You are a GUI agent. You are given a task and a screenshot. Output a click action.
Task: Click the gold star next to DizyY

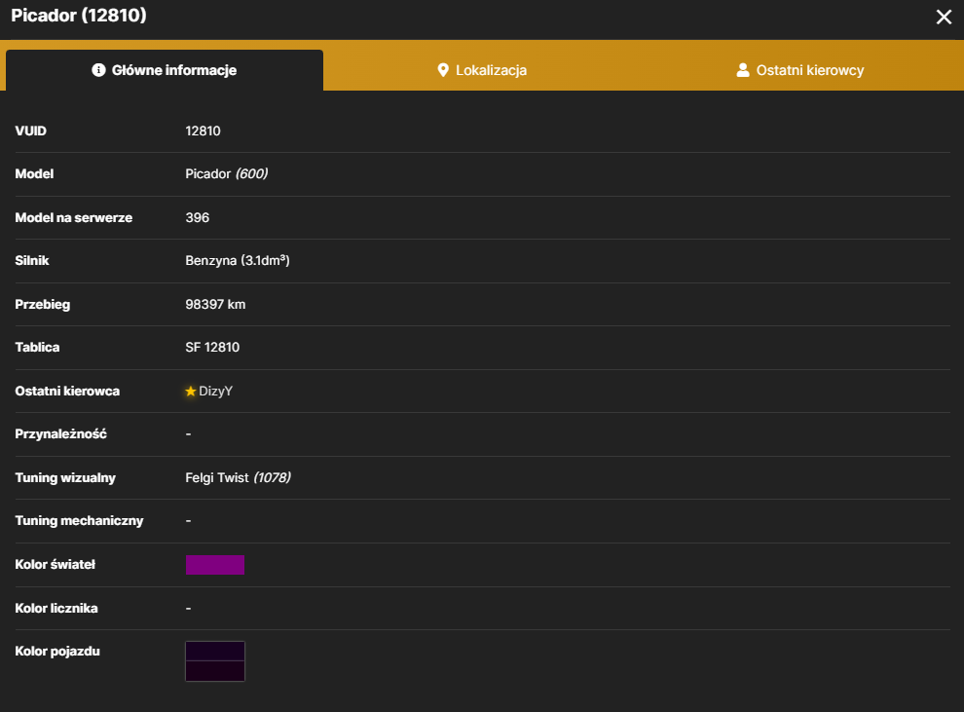(x=191, y=391)
